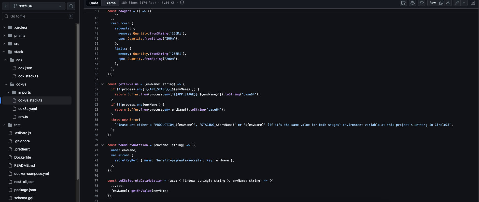Open env.ts file
The image size is (479, 202).
pyautogui.click(x=23, y=117)
